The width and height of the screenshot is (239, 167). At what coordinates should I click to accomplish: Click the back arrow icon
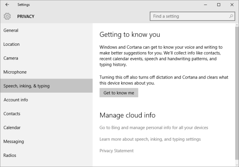pos(7,5)
